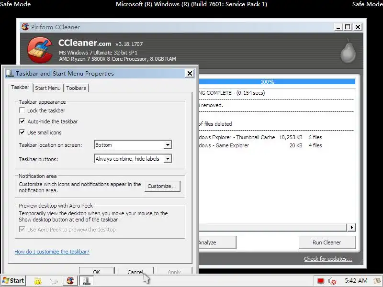The image size is (383, 287).
Task: Maximize the CCleaner window
Action: (348, 27)
